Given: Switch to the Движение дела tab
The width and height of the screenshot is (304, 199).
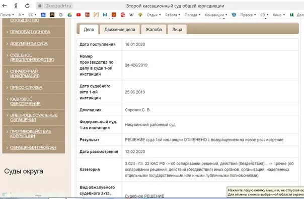Looking at the screenshot, I should click(120, 30).
